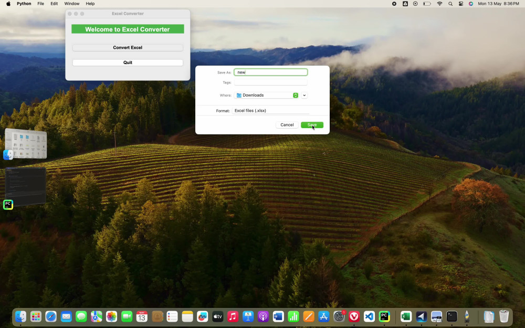525x328 pixels.
Task: Open the Where location dropdown showing Downloads
Action: [x=295, y=95]
